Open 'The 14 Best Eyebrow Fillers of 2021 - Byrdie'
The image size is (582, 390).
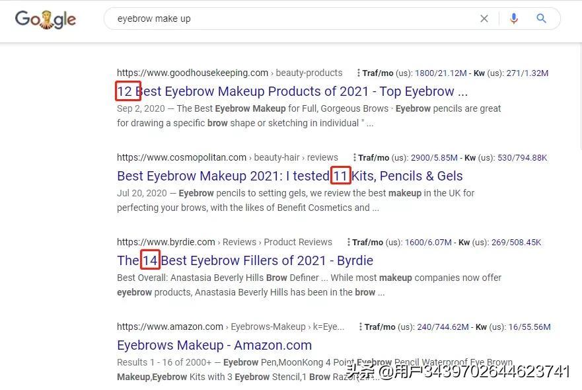pyautogui.click(x=245, y=260)
